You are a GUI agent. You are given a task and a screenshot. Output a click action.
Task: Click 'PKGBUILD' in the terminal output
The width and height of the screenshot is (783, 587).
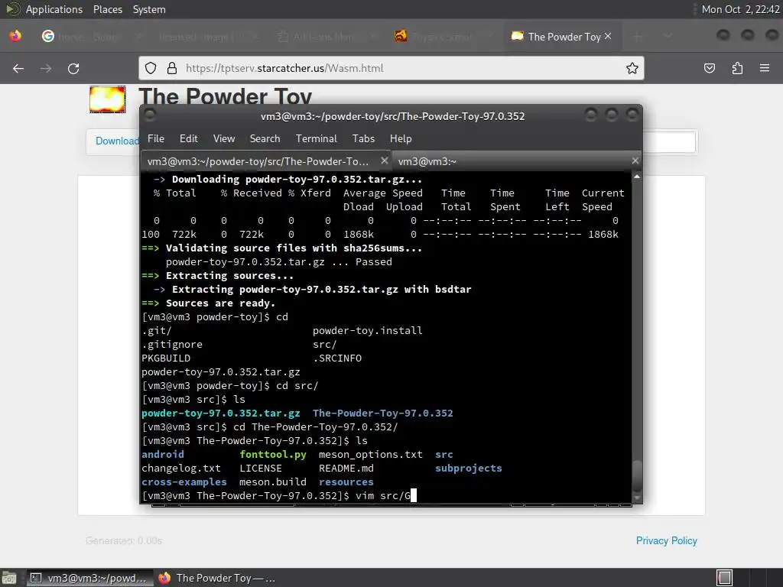pos(166,358)
